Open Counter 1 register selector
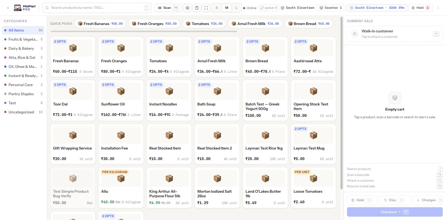The height and width of the screenshot is (220, 446). 331,8
